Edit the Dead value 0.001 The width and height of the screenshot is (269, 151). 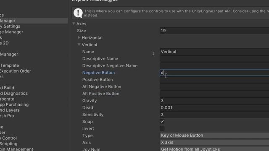[x=214, y=108]
